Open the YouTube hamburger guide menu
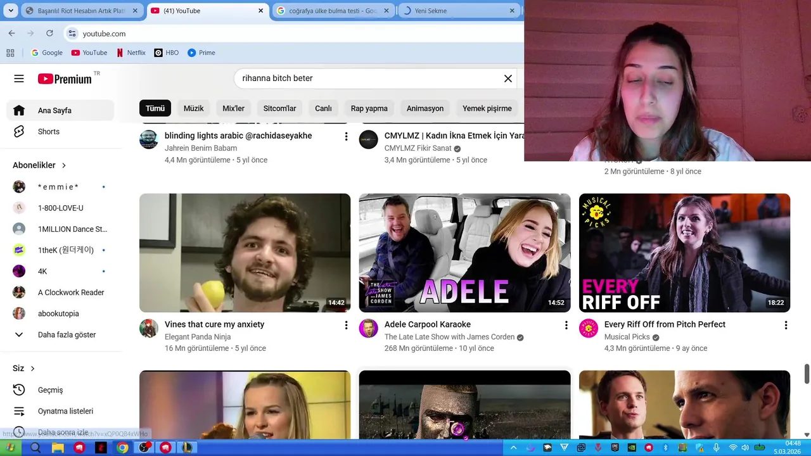This screenshot has height=456, width=811. 19,79
